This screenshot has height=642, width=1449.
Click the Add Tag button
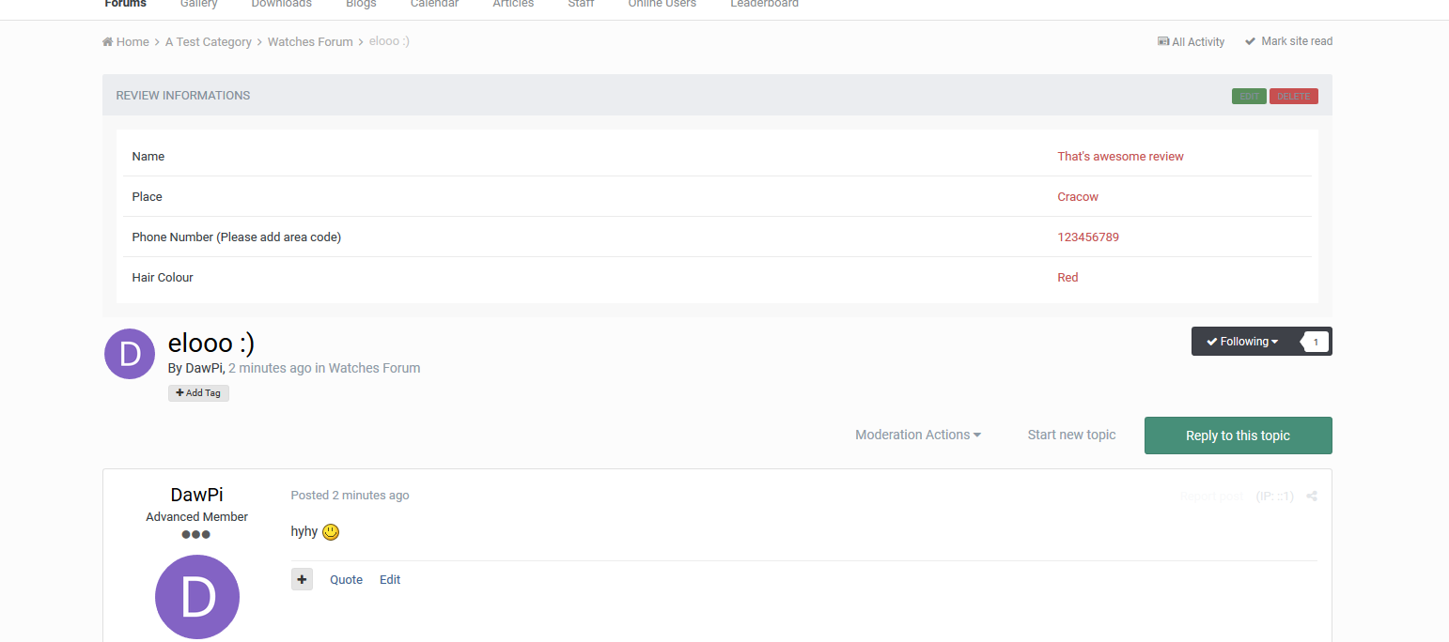pyautogui.click(x=198, y=393)
